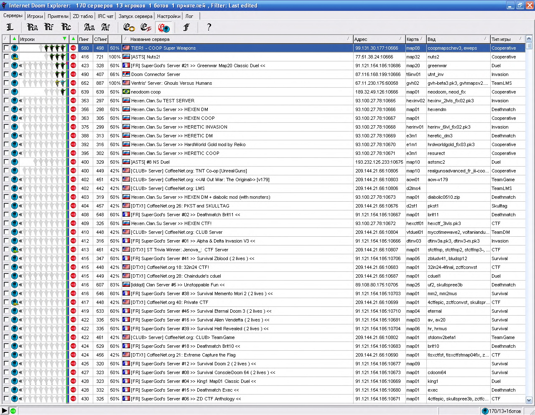Tick the checkbox for Doom Connector Server
535x415 pixels.
click(6, 74)
